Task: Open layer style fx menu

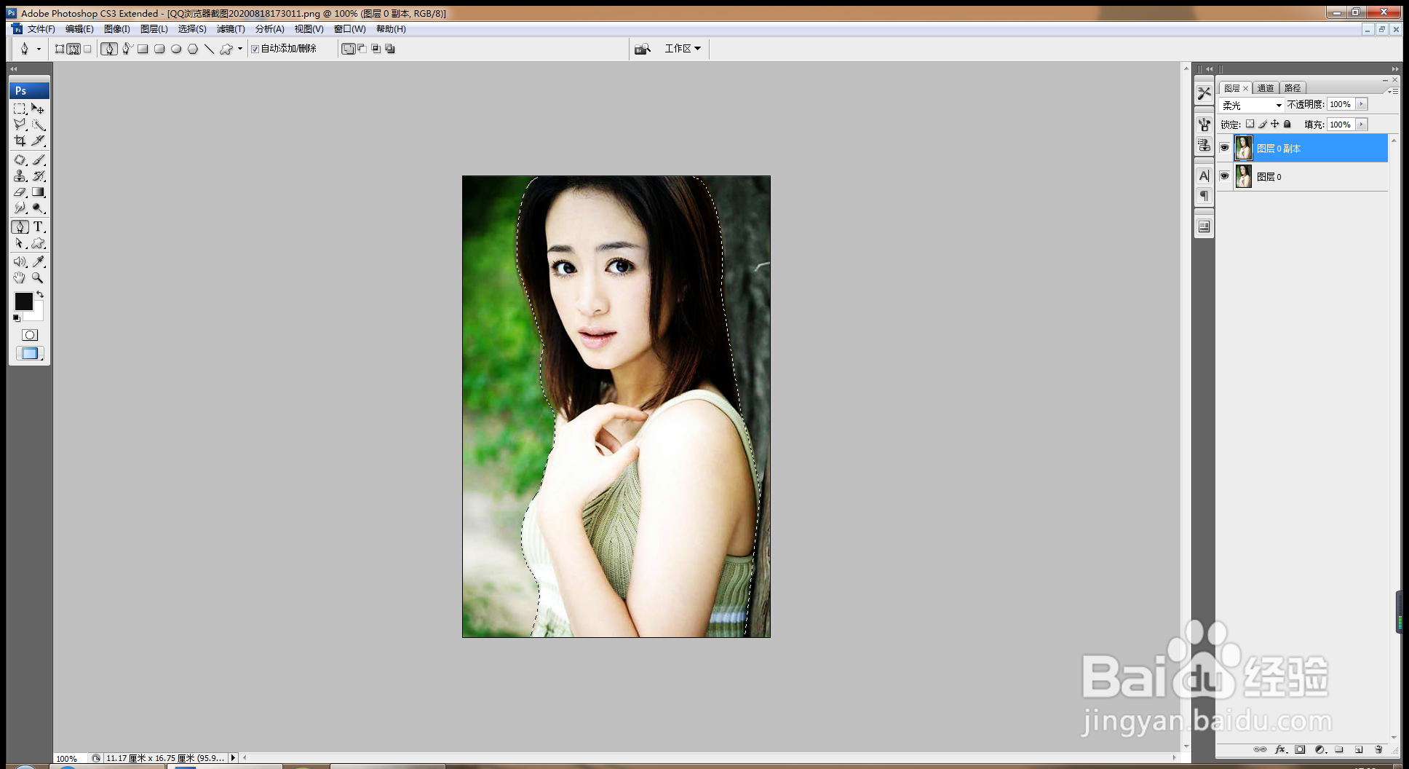Action: point(1280,749)
